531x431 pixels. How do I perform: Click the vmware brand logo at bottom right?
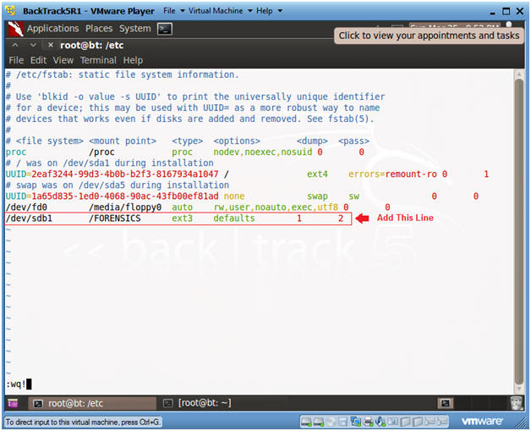[x=482, y=421]
